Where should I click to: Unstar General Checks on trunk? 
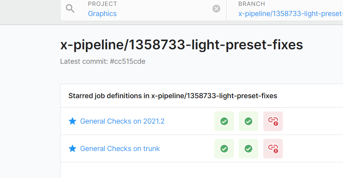coord(72,149)
